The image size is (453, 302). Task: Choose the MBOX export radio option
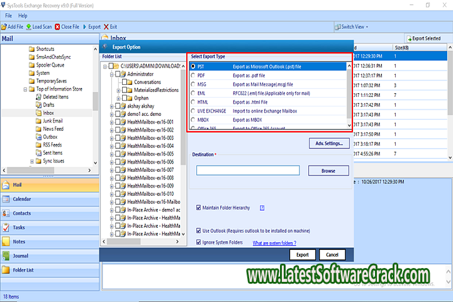(x=194, y=119)
